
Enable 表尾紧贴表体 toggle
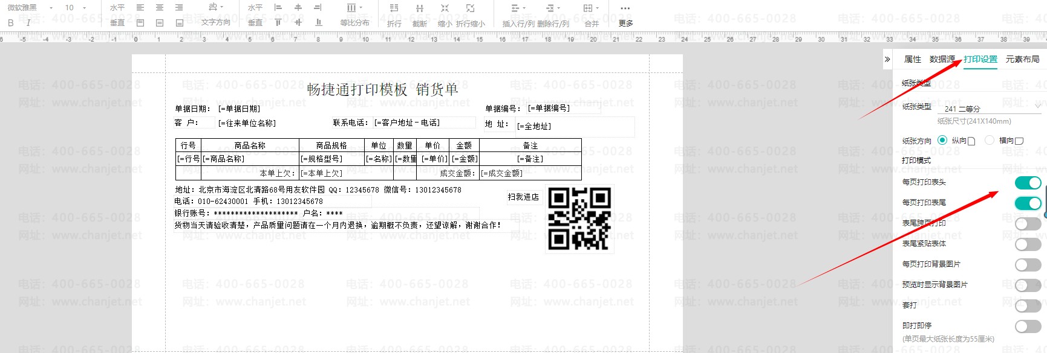[x=1028, y=244]
